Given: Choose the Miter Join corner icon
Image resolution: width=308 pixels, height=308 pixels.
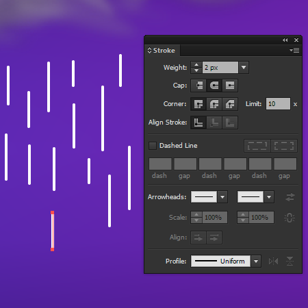Looking at the screenshot, I should coord(198,104).
